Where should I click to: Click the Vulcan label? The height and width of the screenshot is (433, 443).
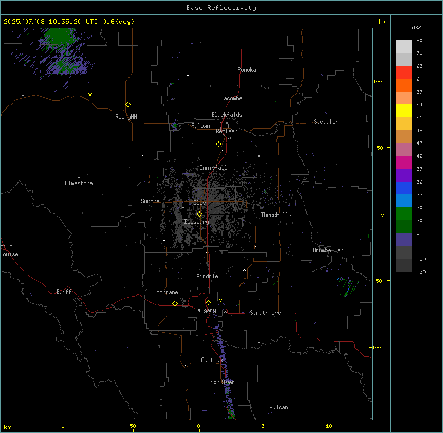pyautogui.click(x=279, y=407)
